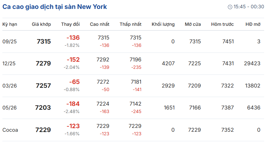The width and height of the screenshot is (268, 143).
Task: Select the Cocoa row label
Action: point(10,130)
